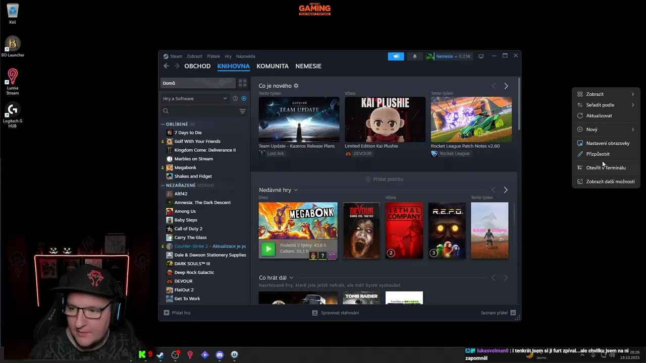
Task: Open Logitech G HUB desktop icon
Action: (13, 115)
